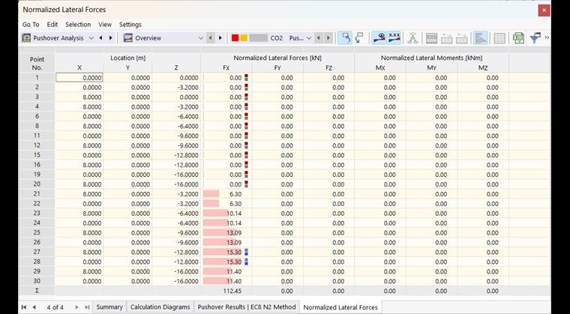Toggle the x.xx result values display icon

(x=394, y=37)
